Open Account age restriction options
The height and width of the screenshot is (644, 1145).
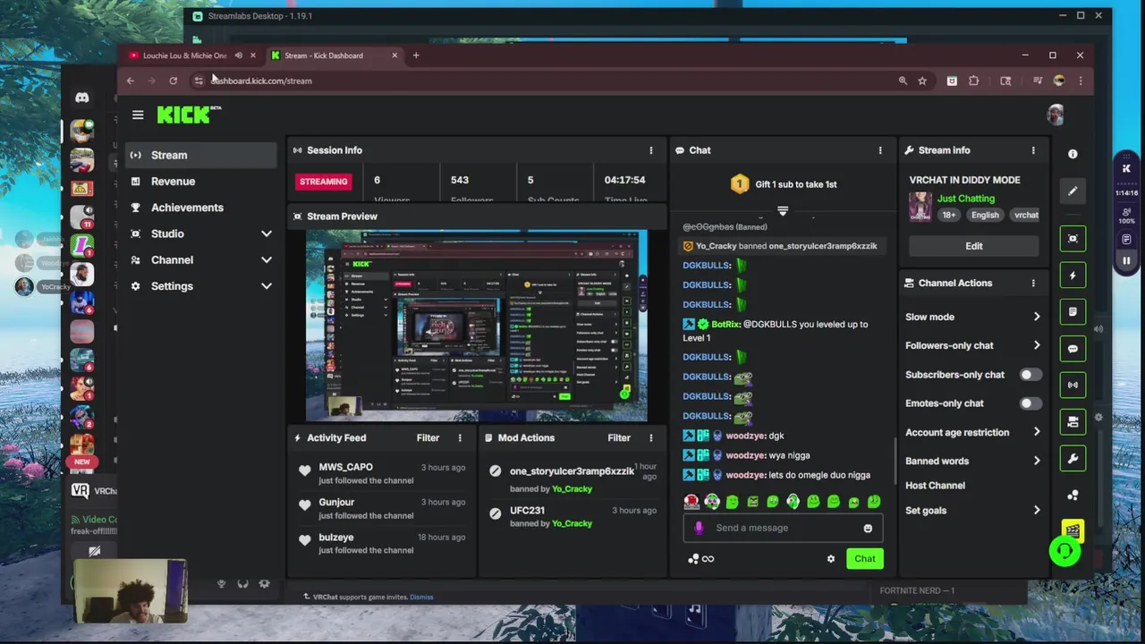tap(973, 432)
